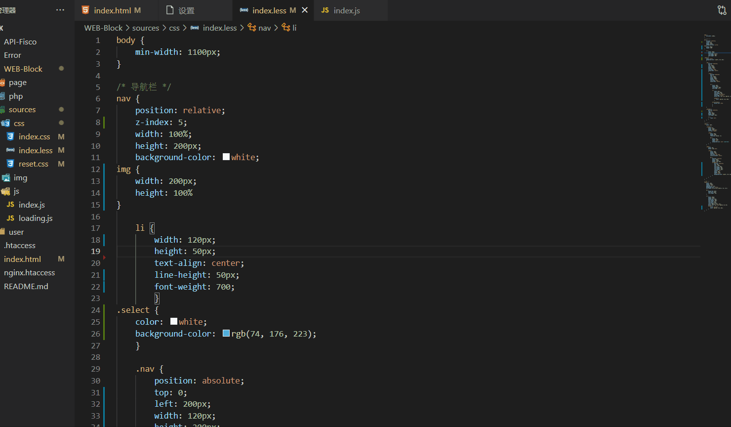This screenshot has width=731, height=427.
Task: Click sources in the breadcrumb path
Action: point(146,28)
